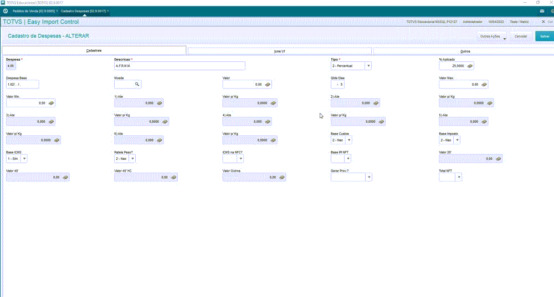This screenshot has width=554, height=297.
Task: Click calculator icon beside Valor Min field
Action: pos(51,103)
